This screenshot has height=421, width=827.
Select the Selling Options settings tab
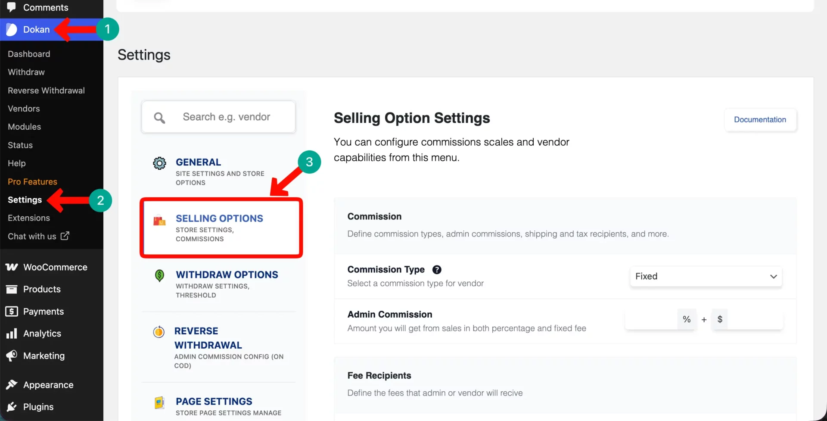click(221, 228)
